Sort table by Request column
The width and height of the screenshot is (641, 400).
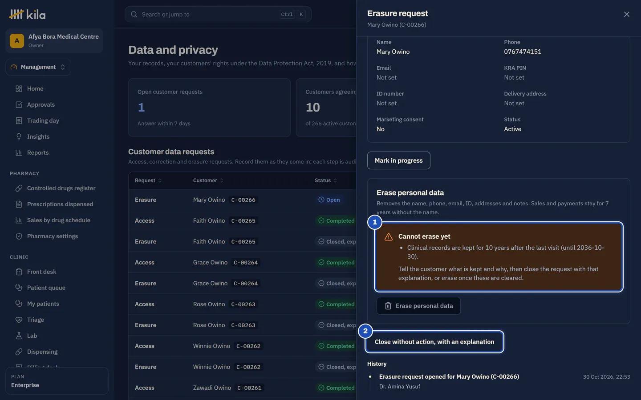(x=148, y=180)
